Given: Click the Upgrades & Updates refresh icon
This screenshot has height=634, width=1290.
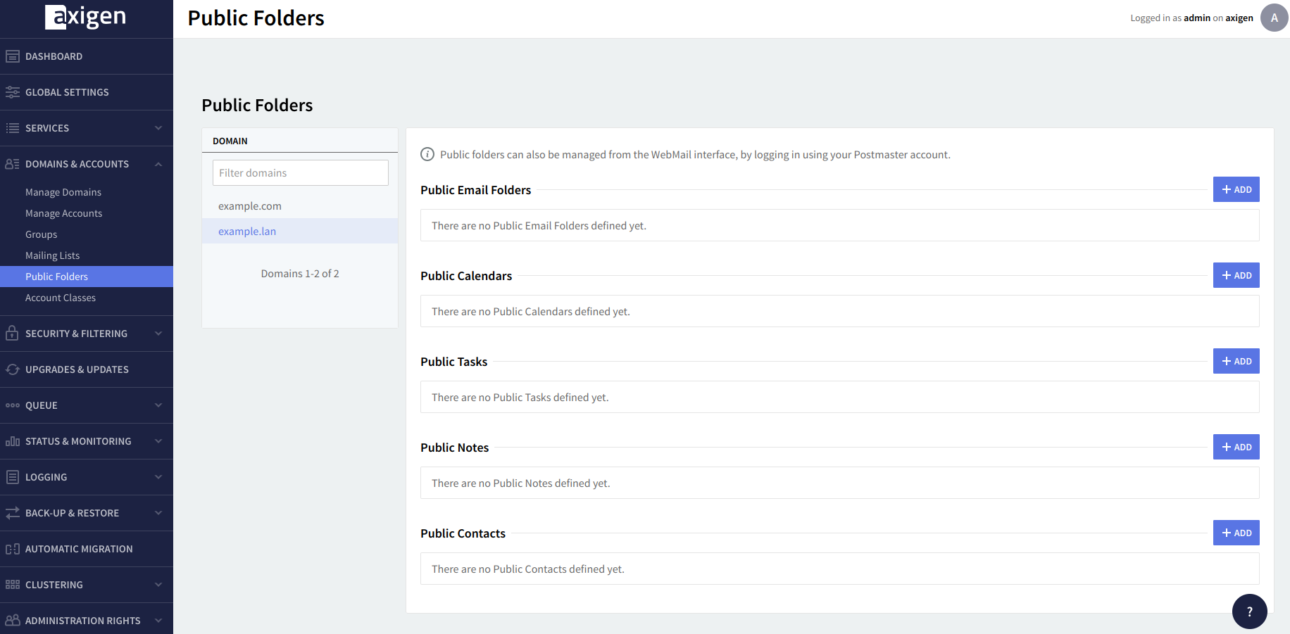Looking at the screenshot, I should [13, 369].
